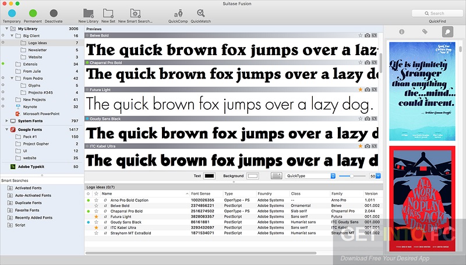
Task: Click camera icon on ITC Kabel Ultra preview
Action: (x=368, y=146)
